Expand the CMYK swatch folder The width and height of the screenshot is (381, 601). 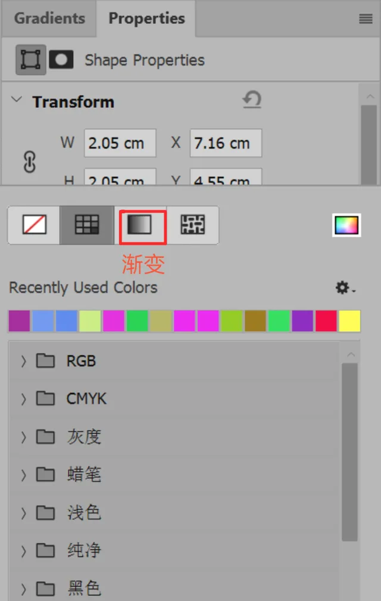(x=24, y=399)
